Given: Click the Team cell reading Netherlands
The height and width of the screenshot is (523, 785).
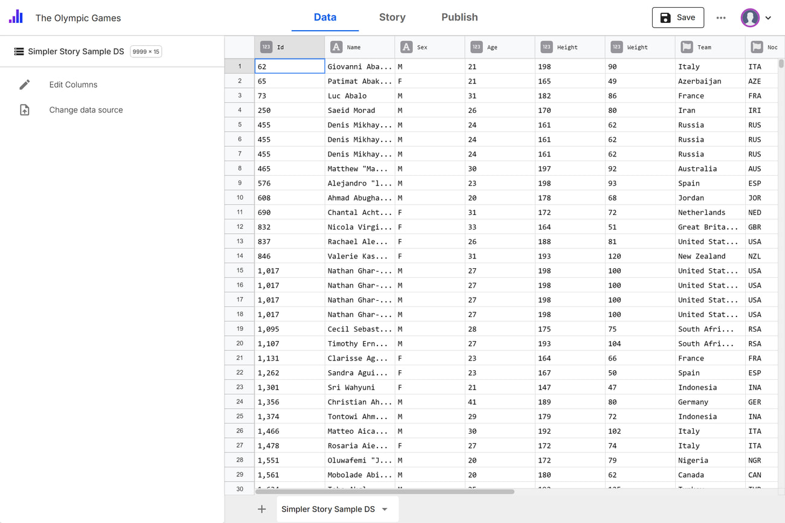Looking at the screenshot, I should tap(710, 212).
